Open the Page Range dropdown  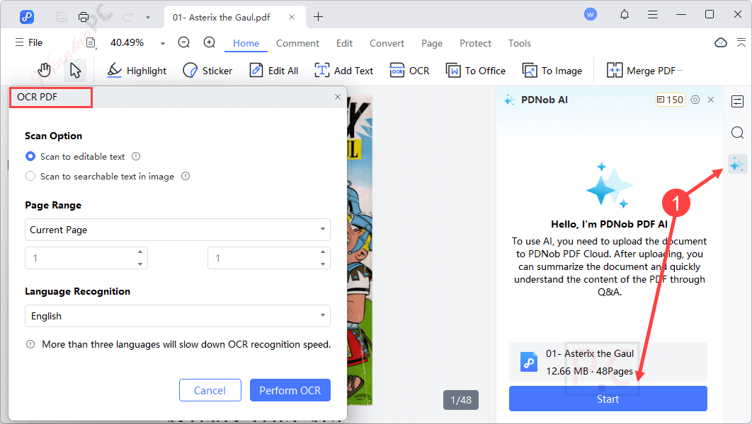177,230
